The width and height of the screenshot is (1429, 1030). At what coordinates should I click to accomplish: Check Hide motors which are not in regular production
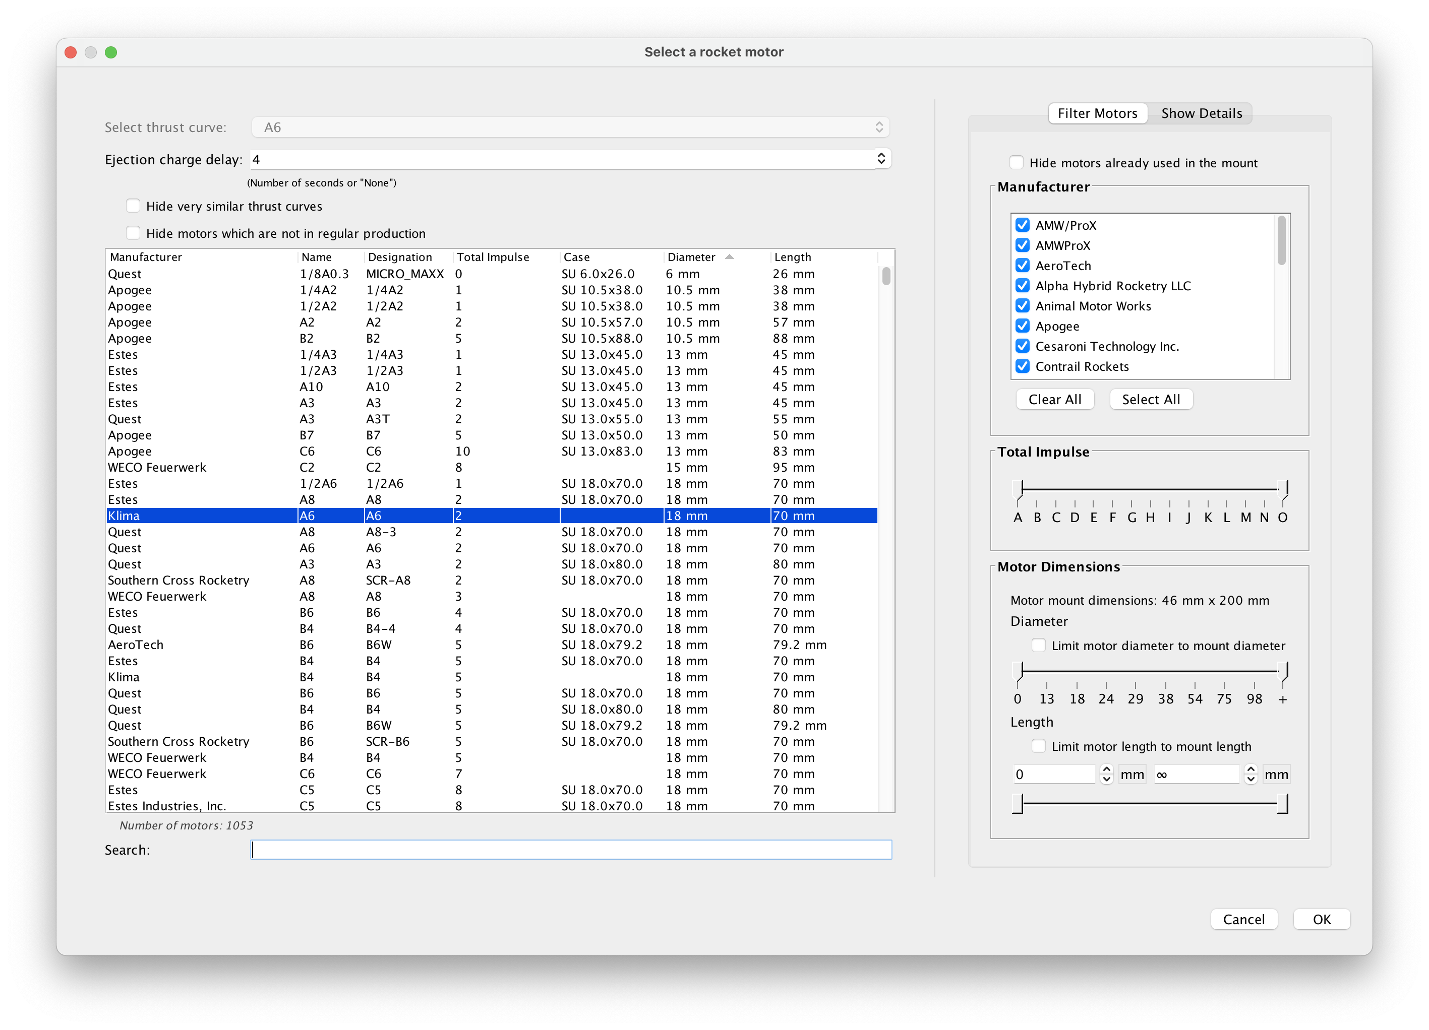point(133,232)
